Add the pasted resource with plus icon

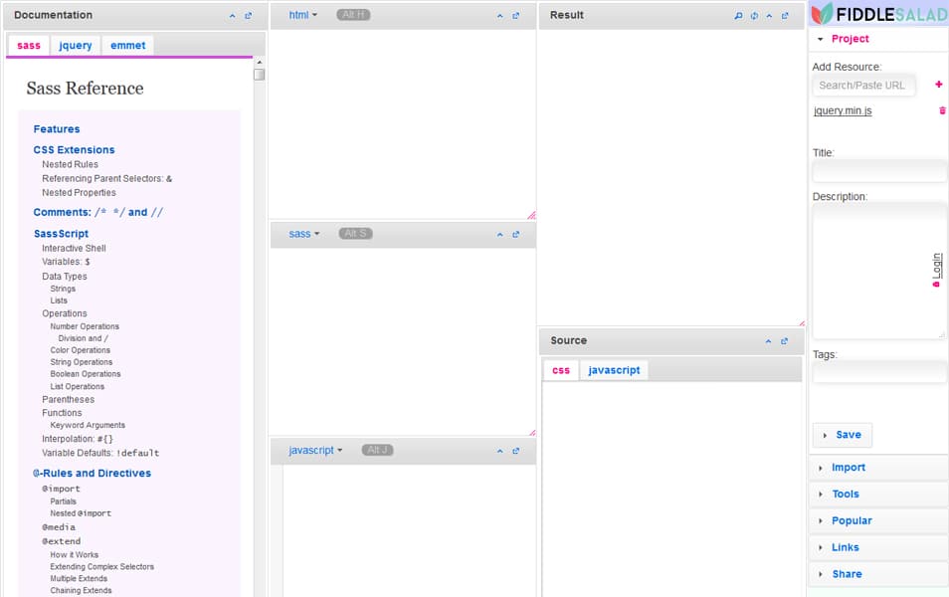[x=938, y=84]
